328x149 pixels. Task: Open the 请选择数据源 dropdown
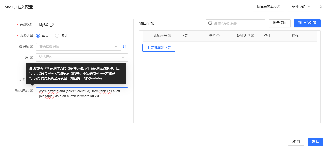[x=79, y=47]
